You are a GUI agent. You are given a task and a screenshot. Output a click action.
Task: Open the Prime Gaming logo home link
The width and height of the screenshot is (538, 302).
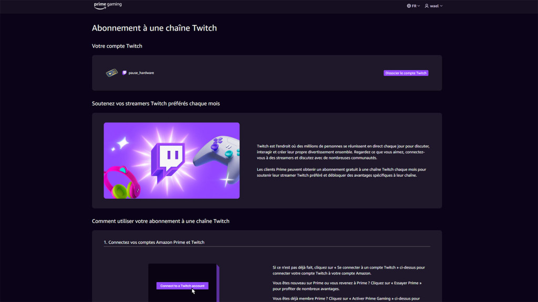(108, 5)
